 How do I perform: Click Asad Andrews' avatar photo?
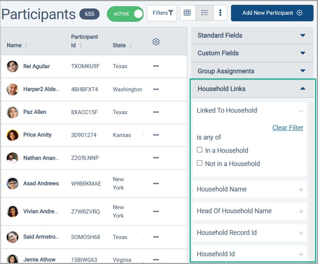coord(12,183)
